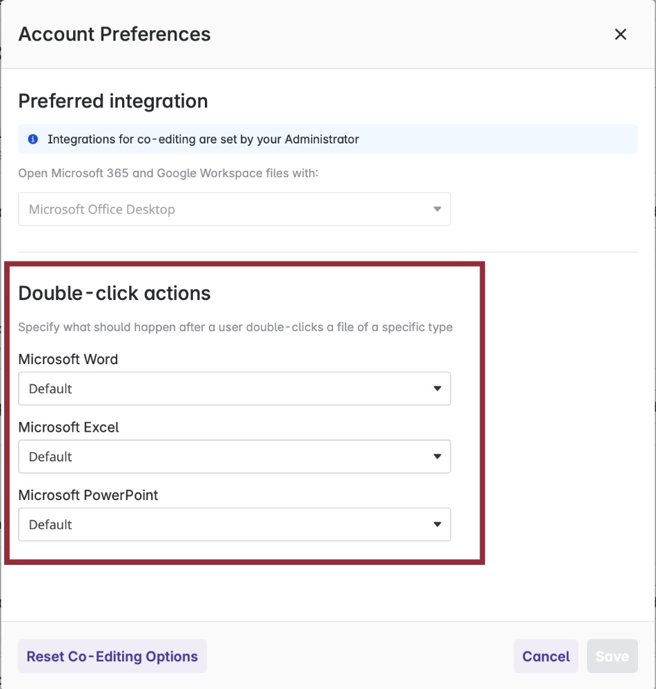Select the Microsoft Office Desktop integration field
Screen dimensions: 656x689
[235, 209]
